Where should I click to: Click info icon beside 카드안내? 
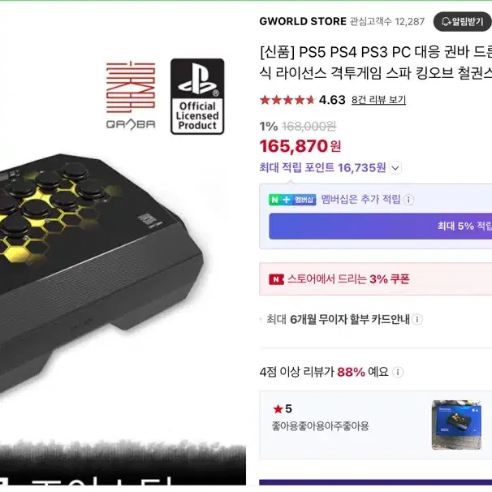click(x=417, y=319)
